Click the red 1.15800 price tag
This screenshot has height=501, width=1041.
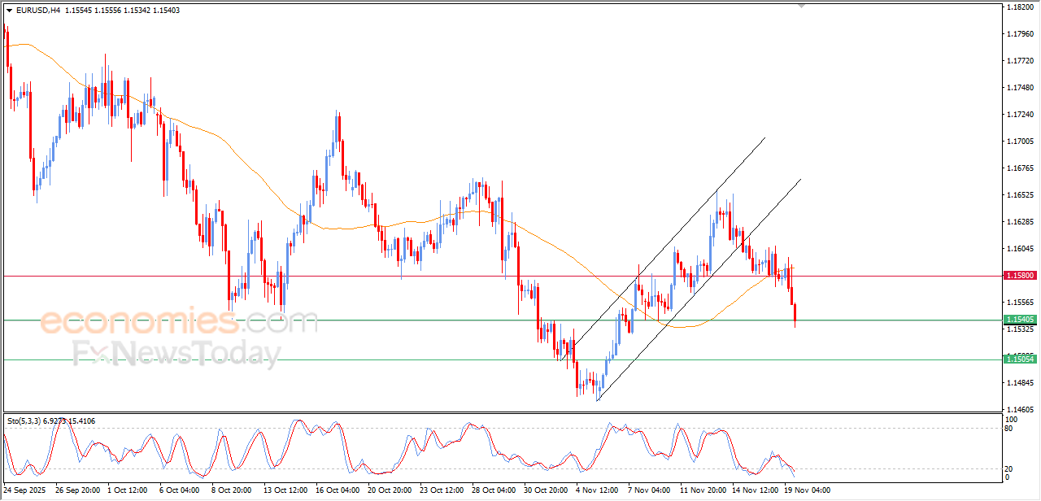coord(1019,277)
